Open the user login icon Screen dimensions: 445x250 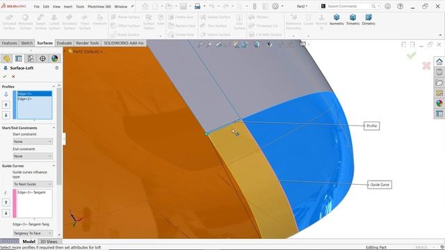(388, 6)
